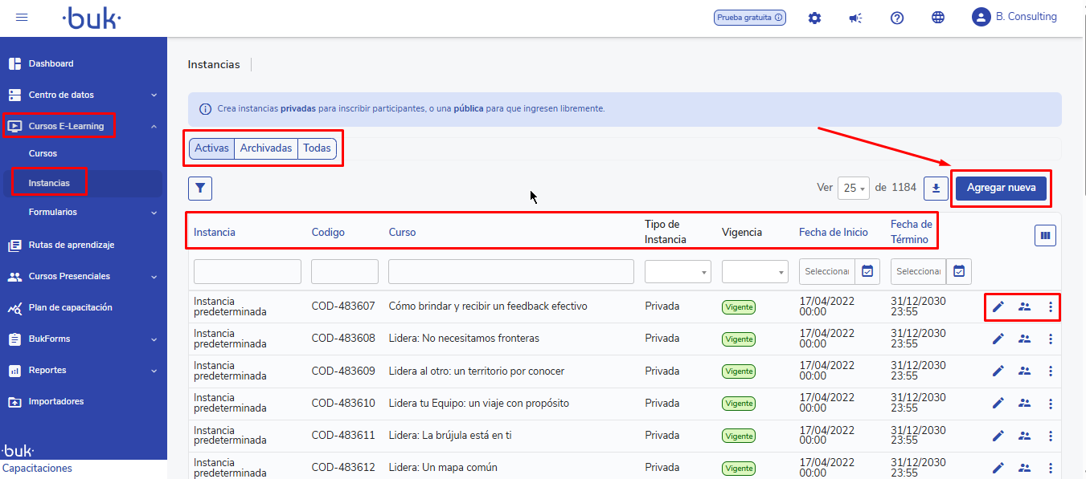Open participants icon for COD-483608 row
This screenshot has height=479, width=1086.
(x=1024, y=339)
